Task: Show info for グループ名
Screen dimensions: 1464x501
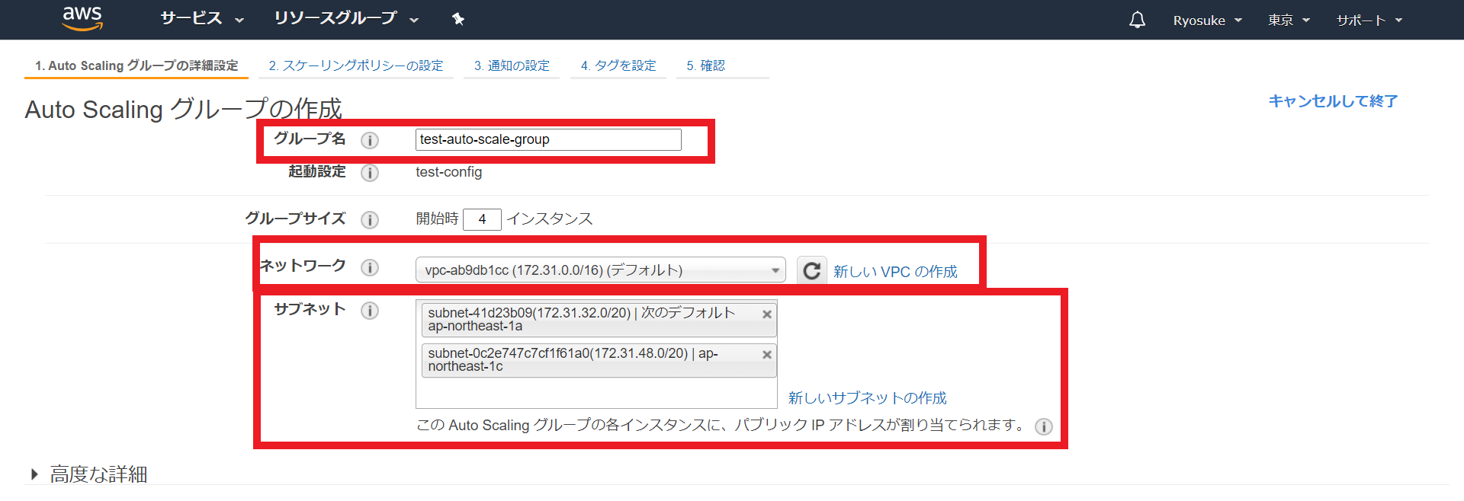Action: coord(370,140)
